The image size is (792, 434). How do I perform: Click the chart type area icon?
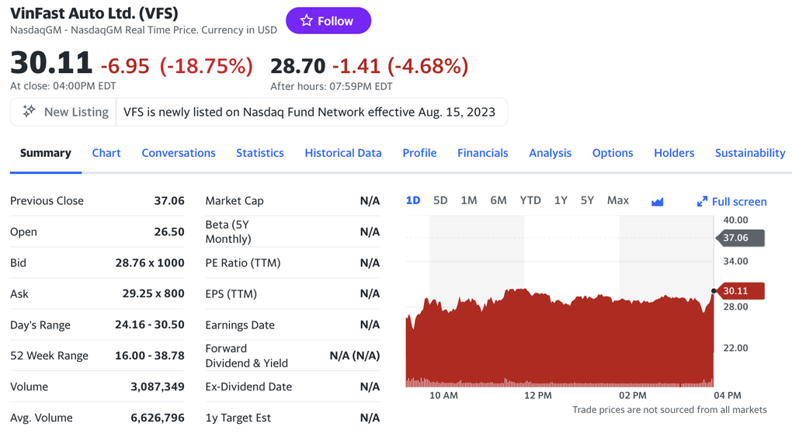coord(658,201)
